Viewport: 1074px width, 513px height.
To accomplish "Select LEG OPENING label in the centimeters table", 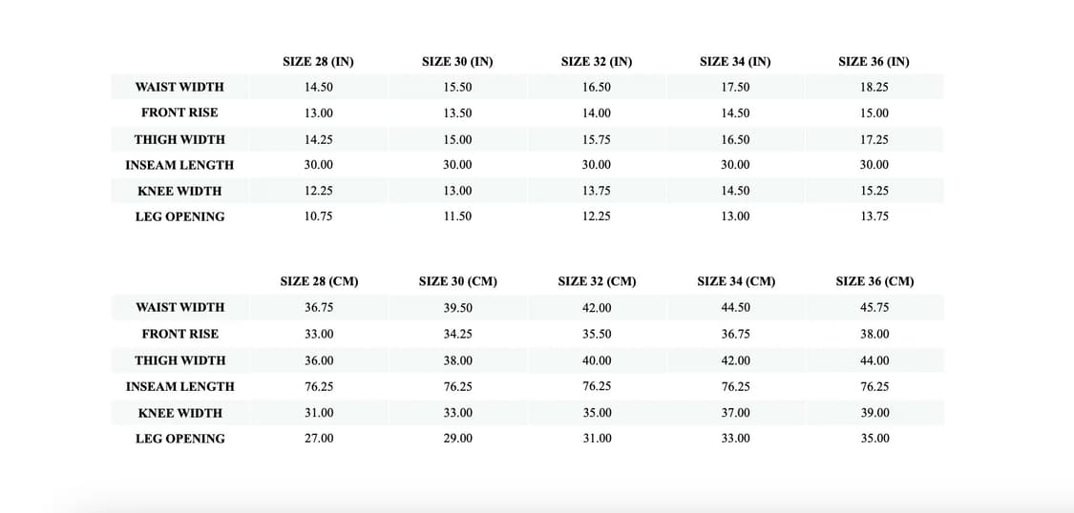I will (x=179, y=439).
